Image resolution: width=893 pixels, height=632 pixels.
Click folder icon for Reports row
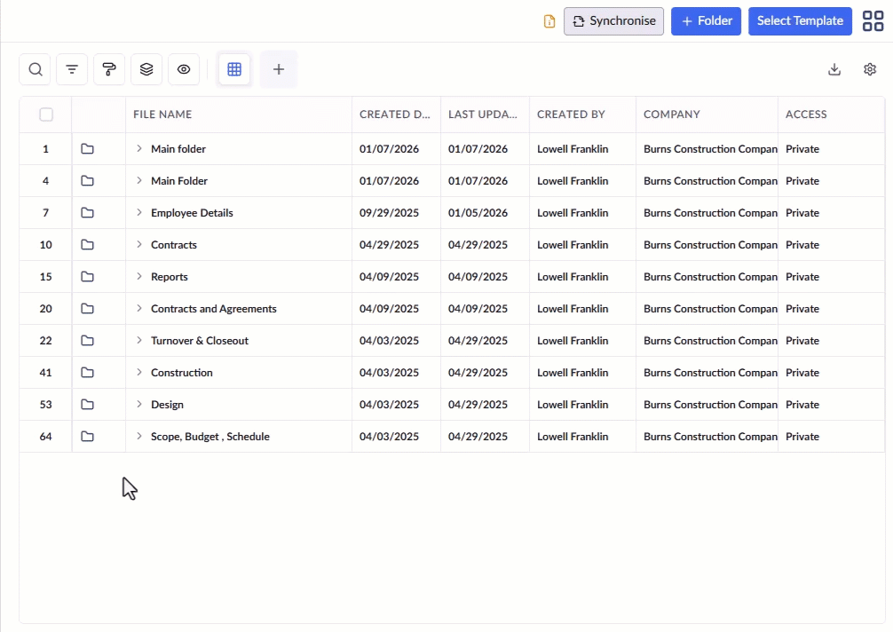pos(87,276)
